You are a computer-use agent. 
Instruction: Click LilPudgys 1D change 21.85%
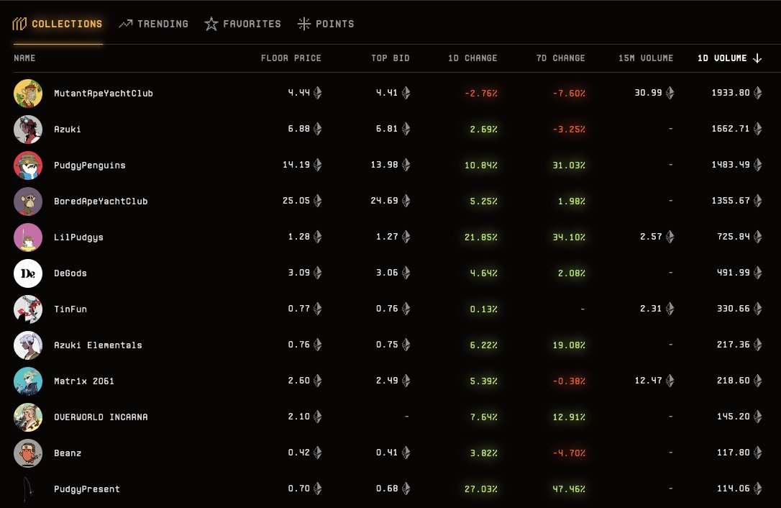click(480, 237)
